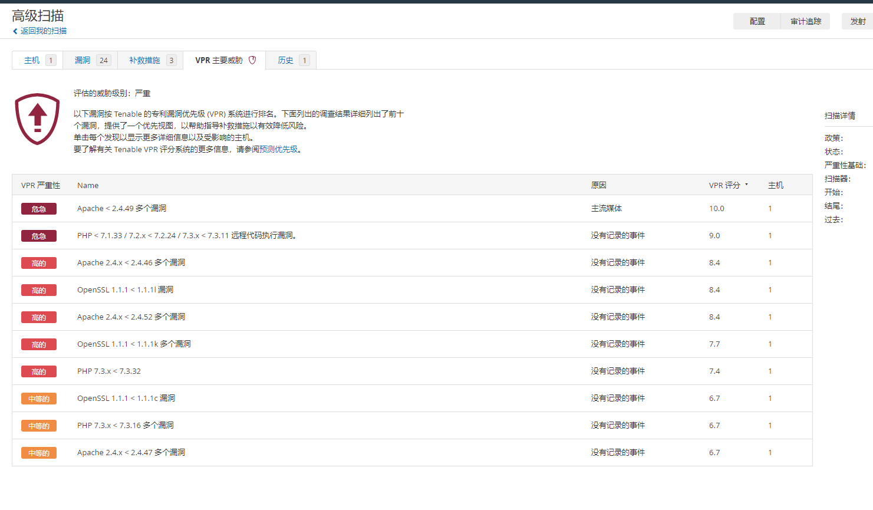The height and width of the screenshot is (510, 873).
Task: Click the large threat shield arrow icon
Action: (x=37, y=119)
